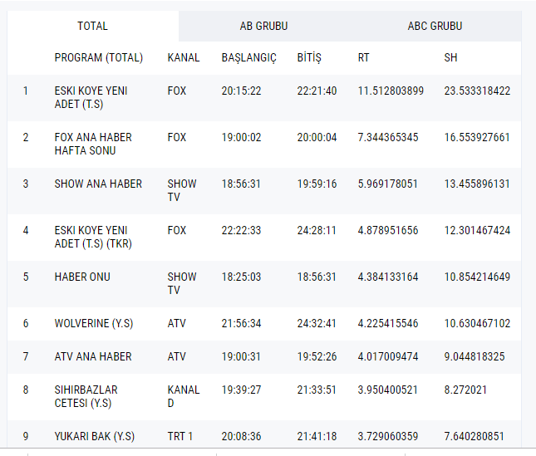Click start time 20:15:22
536x456 pixels.
pyautogui.click(x=241, y=91)
